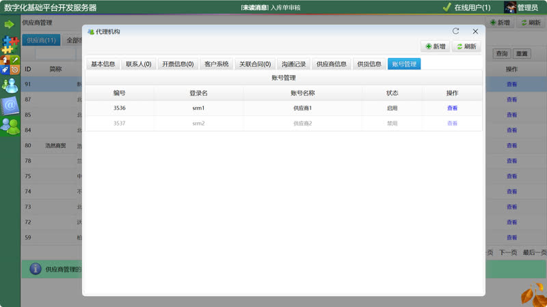Click the administrator avatar picture
The width and height of the screenshot is (547, 307).
click(510, 8)
